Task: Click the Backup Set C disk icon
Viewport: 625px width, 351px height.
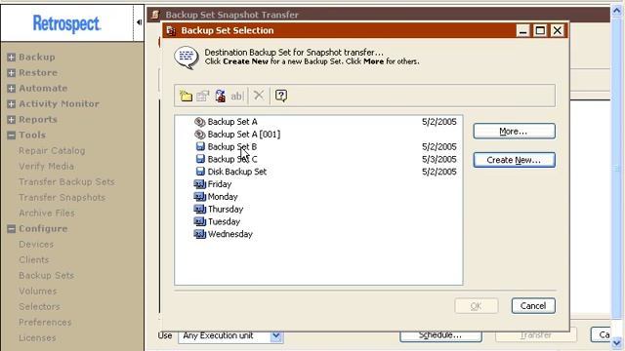Action: 200,159
